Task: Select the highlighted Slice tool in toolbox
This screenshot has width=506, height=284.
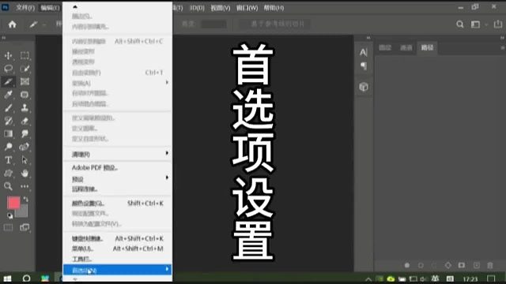Action: (x=8, y=81)
